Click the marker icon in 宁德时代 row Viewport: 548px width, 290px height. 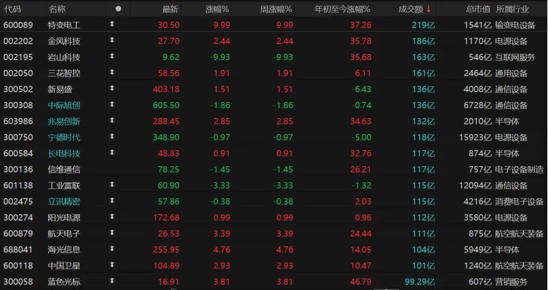(112, 136)
